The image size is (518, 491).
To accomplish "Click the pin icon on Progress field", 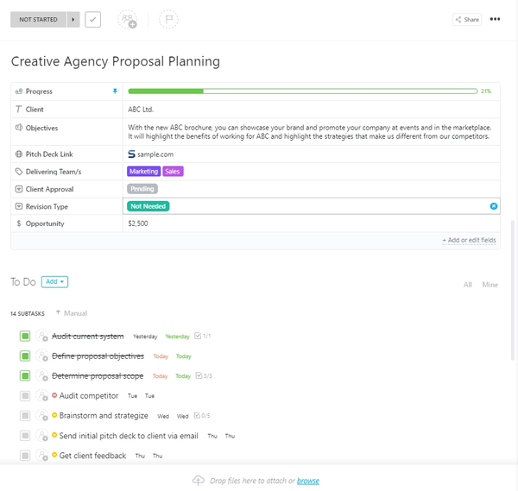I will point(115,91).
